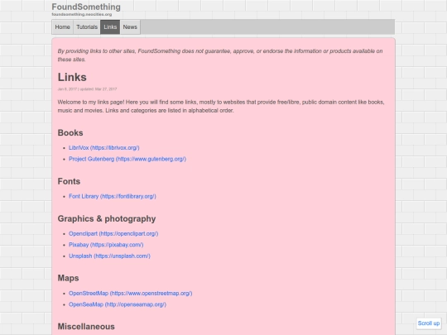Click the Graphics & photography heading
Image resolution: width=447 pixels, height=335 pixels.
pyautogui.click(x=107, y=218)
